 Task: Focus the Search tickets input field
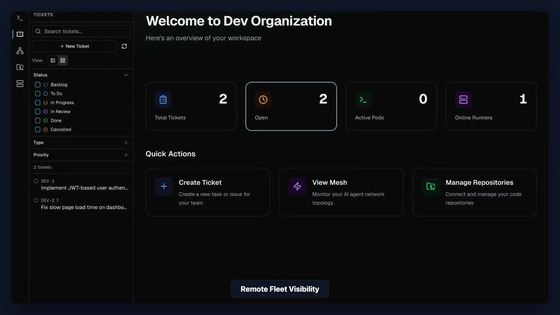[x=81, y=31]
